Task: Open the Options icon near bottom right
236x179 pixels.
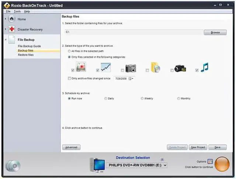Action: point(210,161)
